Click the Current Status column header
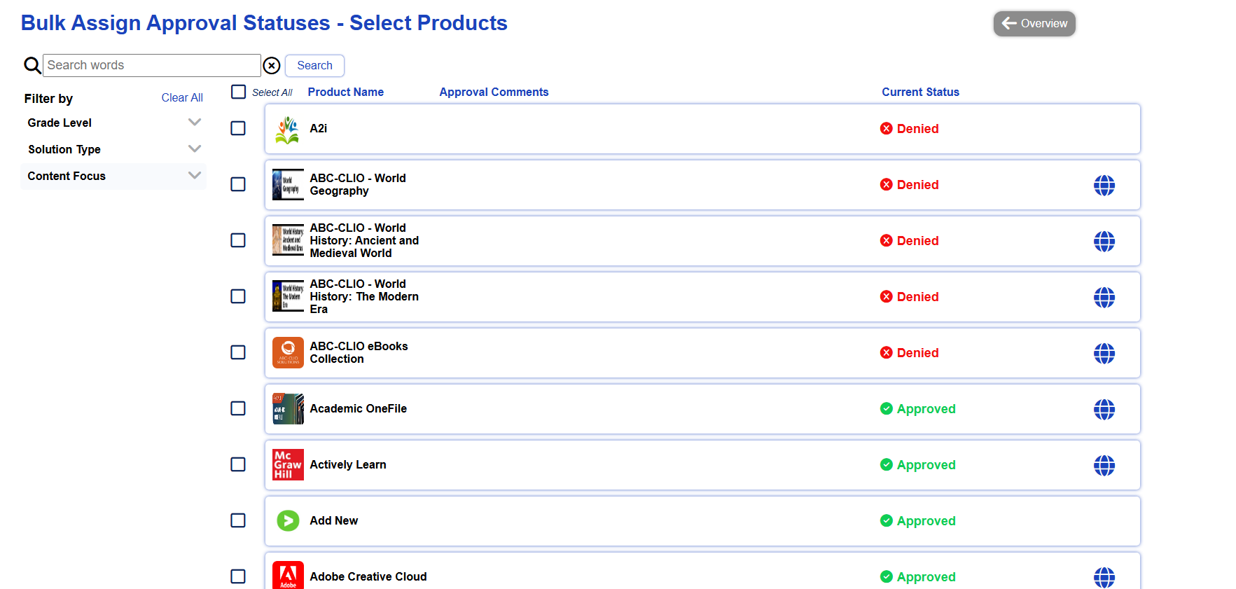1236x589 pixels. click(920, 92)
